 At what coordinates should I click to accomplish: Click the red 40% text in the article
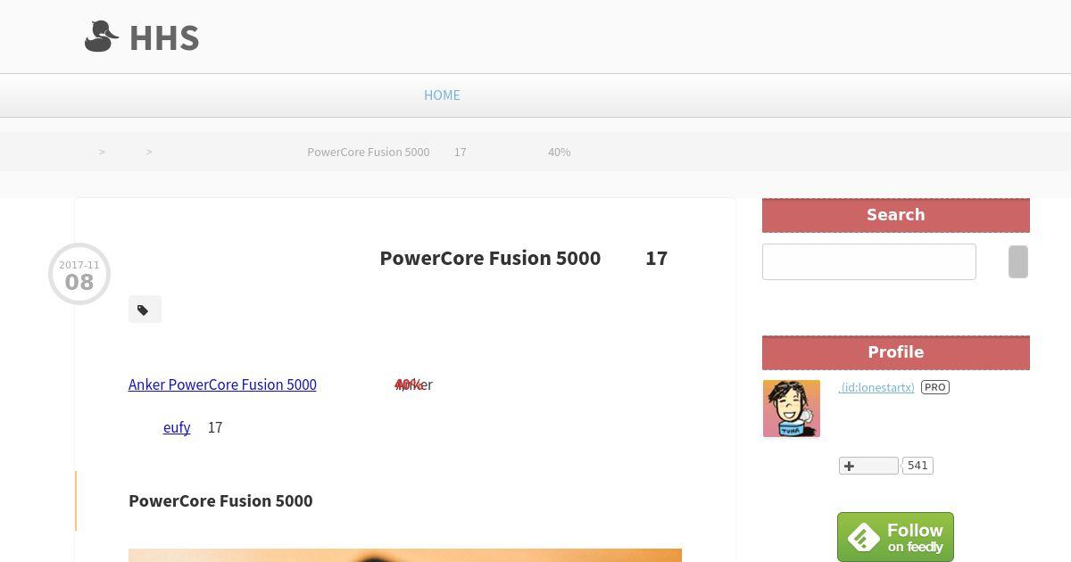[409, 384]
